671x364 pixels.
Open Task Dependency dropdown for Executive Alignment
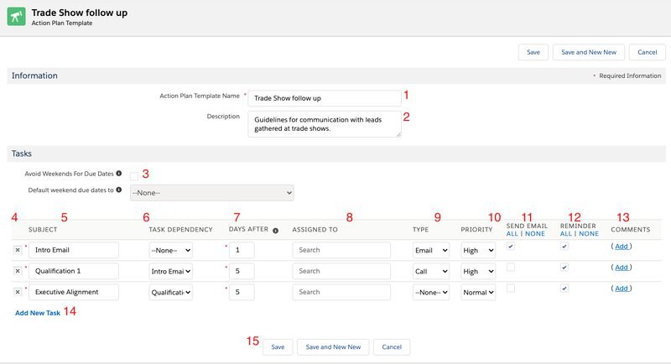coord(171,292)
